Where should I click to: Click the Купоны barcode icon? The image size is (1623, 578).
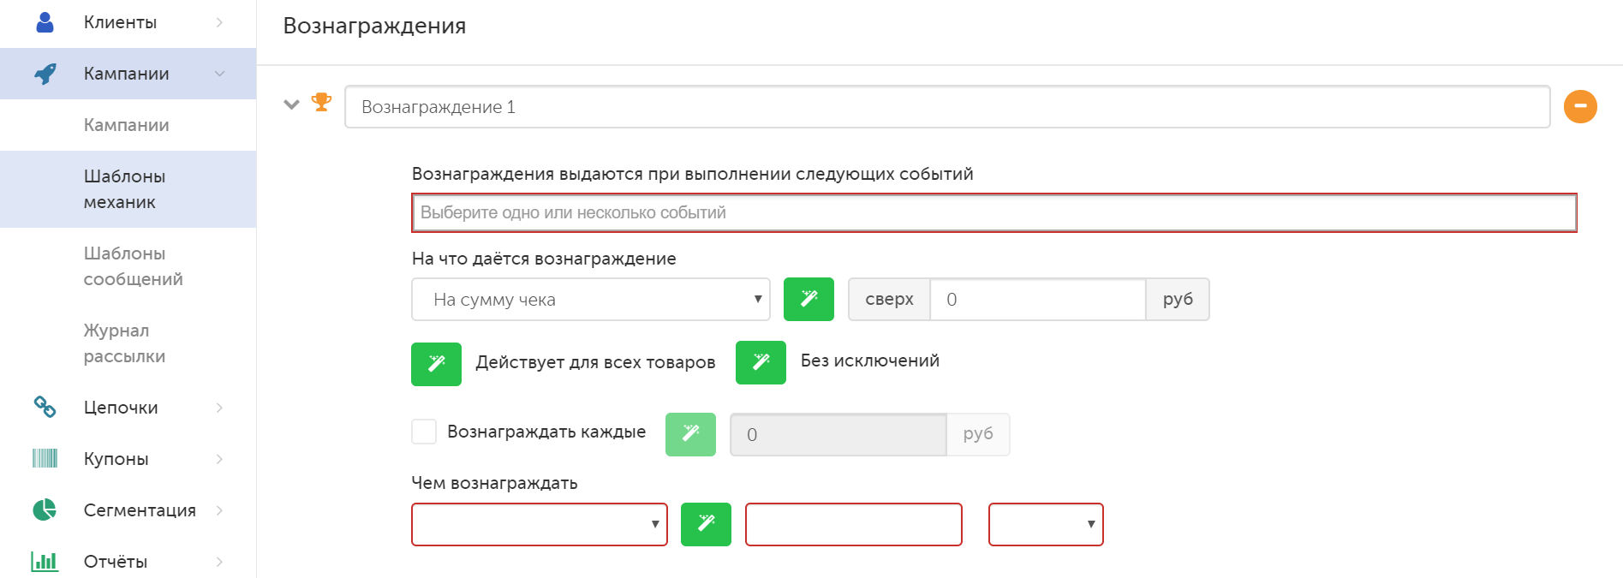click(45, 458)
